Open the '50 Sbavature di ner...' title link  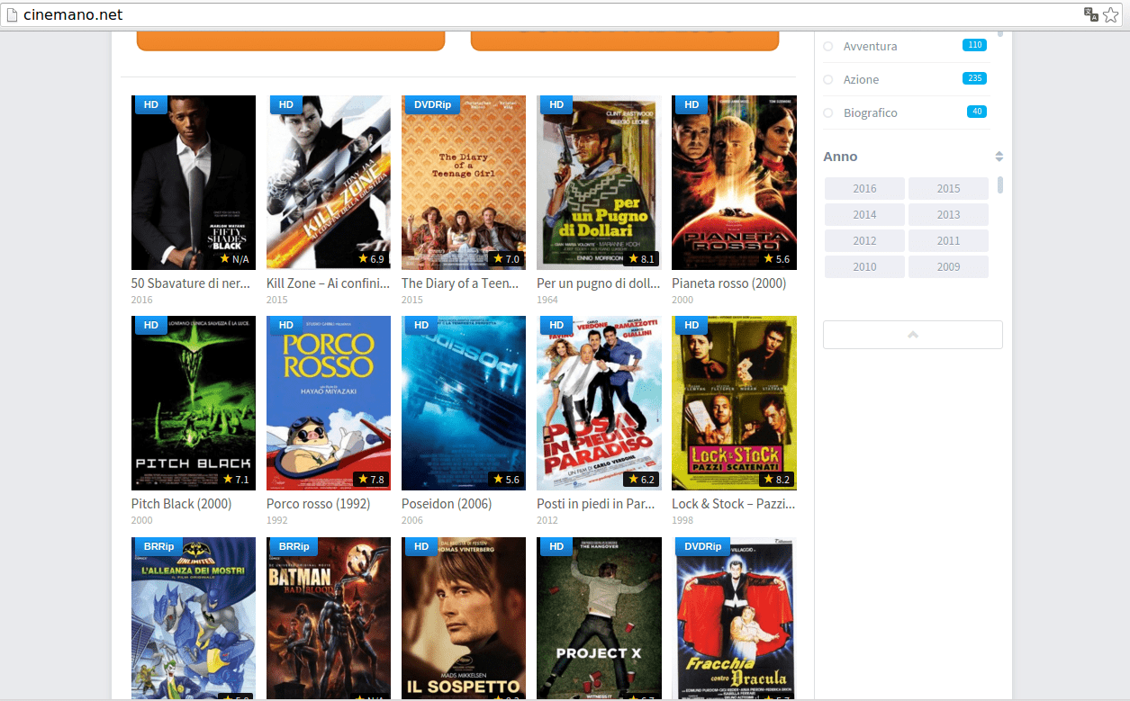[191, 283]
